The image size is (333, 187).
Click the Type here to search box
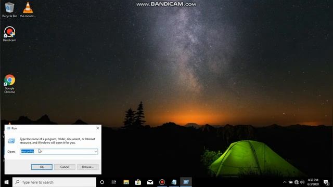(x=54, y=182)
